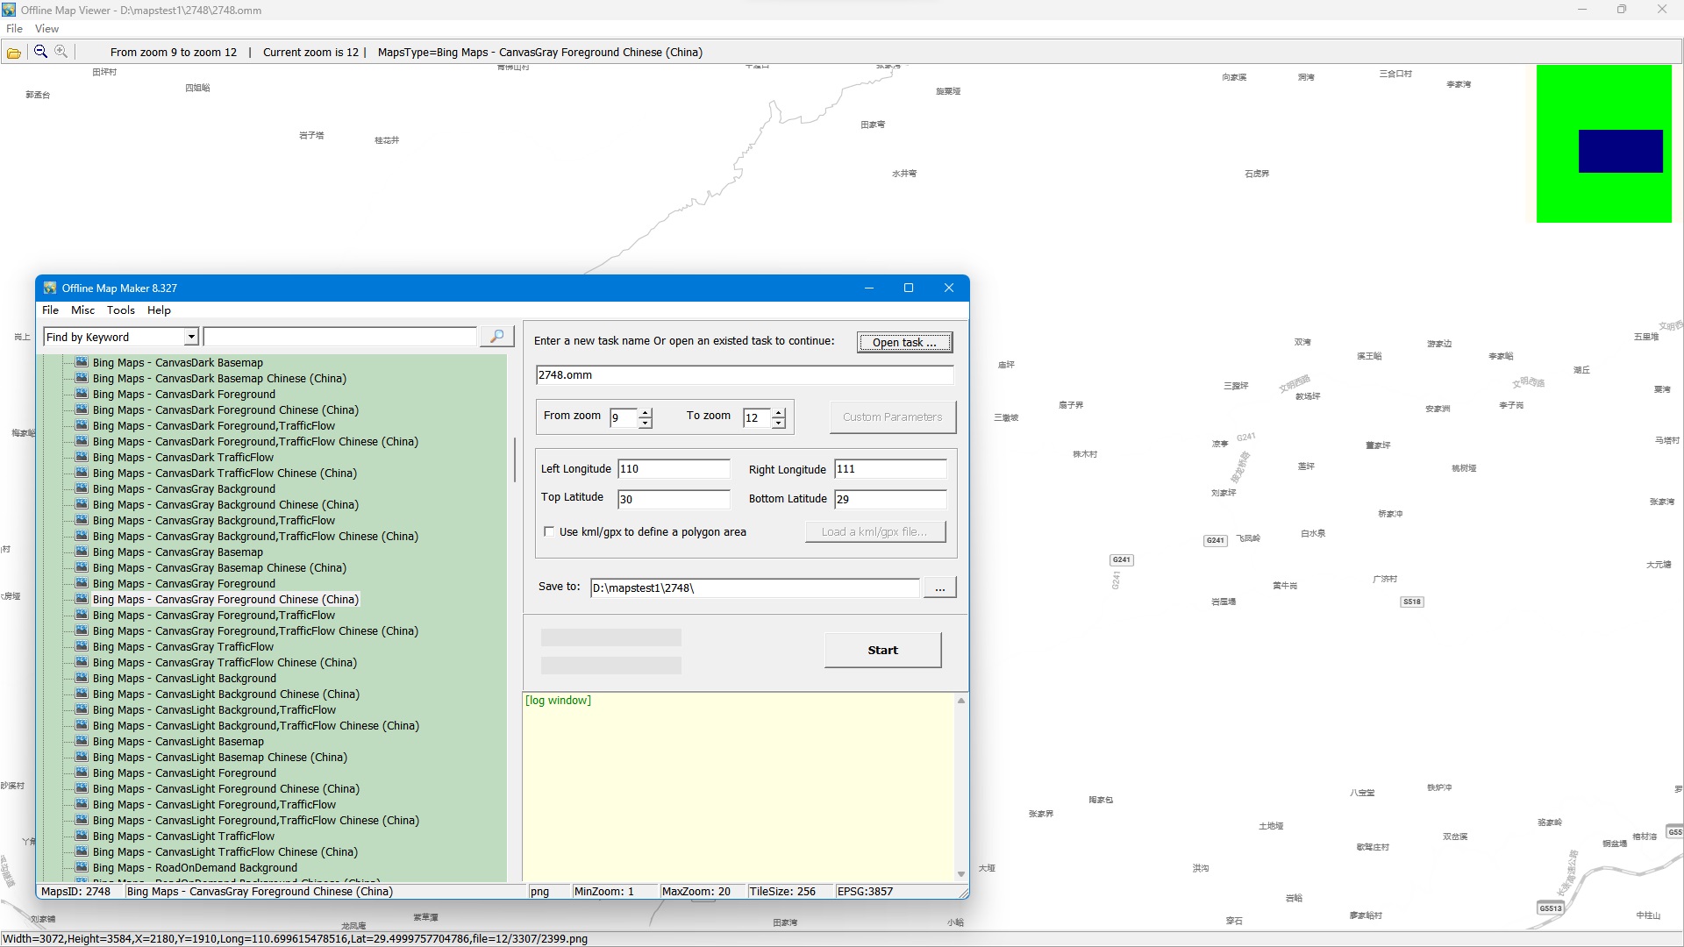The height and width of the screenshot is (947, 1684).
Task: Click icon of Bing Maps - CanvasLight Basemap row
Action: tap(82, 741)
